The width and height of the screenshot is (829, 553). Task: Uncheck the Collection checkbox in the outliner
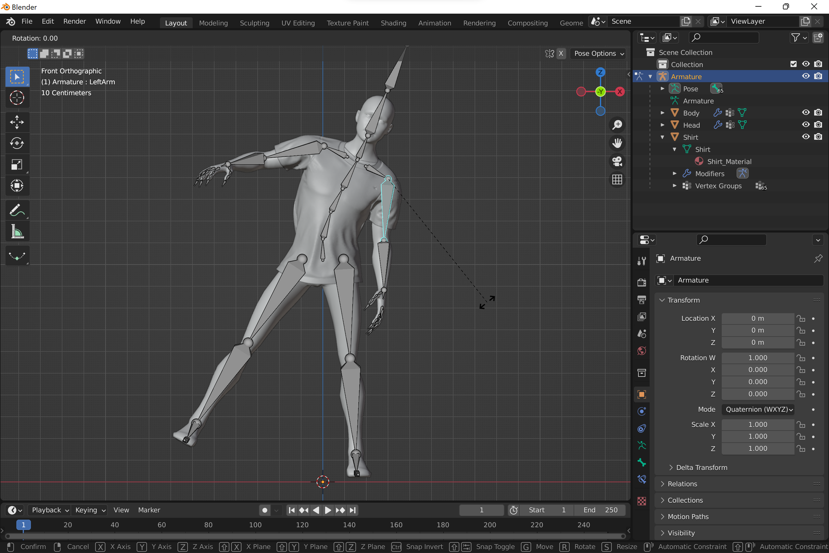(x=794, y=64)
